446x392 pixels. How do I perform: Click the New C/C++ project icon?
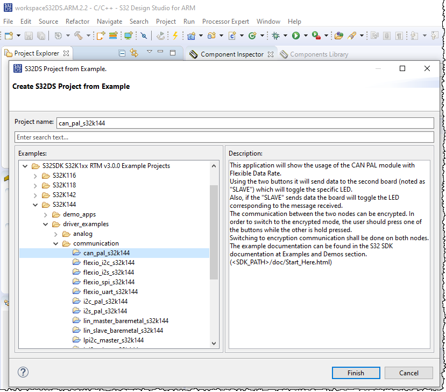[x=192, y=36]
